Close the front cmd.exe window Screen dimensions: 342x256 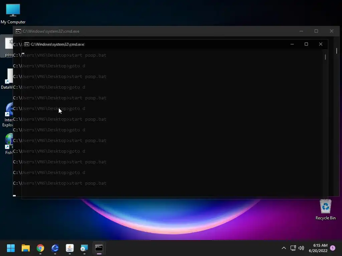(x=321, y=44)
